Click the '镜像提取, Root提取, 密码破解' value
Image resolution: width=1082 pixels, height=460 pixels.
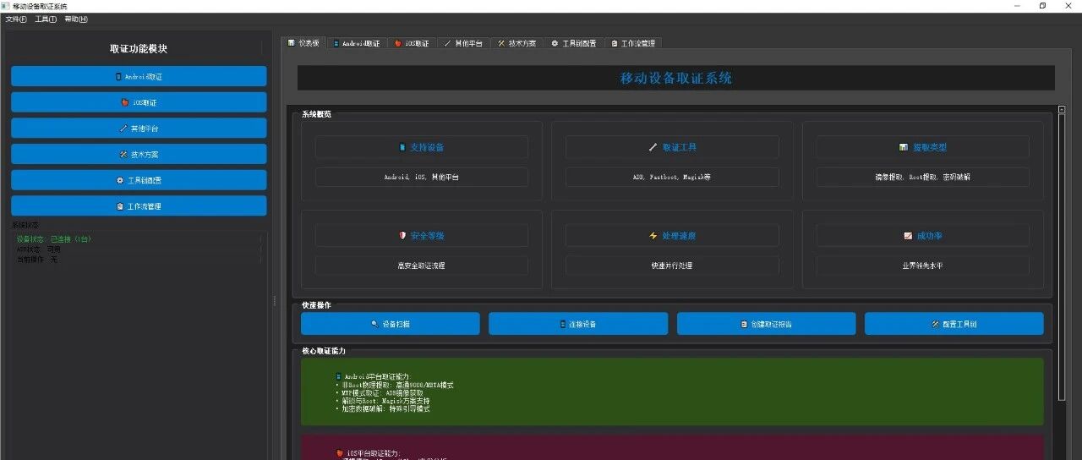[x=922, y=178]
